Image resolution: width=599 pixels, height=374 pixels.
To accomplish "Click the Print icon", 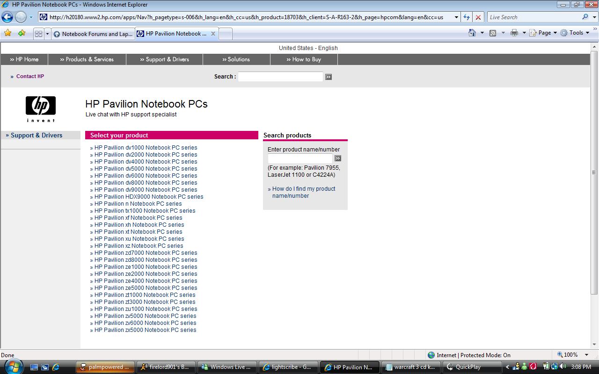I will [514, 33].
